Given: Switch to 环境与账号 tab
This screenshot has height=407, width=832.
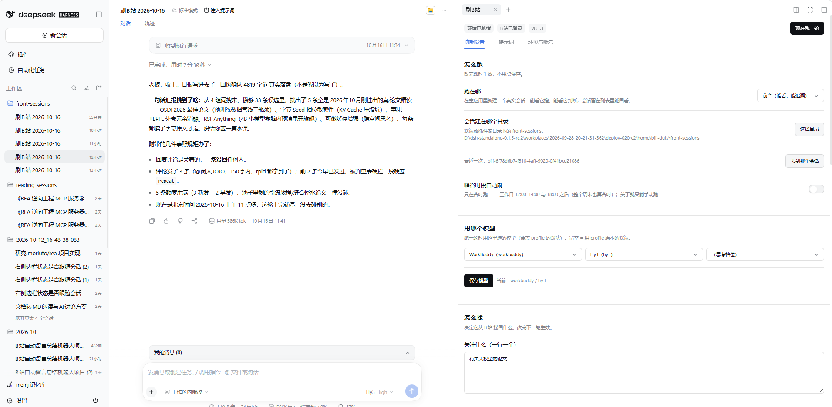Looking at the screenshot, I should (541, 42).
